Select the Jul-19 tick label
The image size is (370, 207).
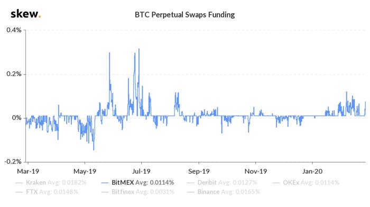point(141,172)
